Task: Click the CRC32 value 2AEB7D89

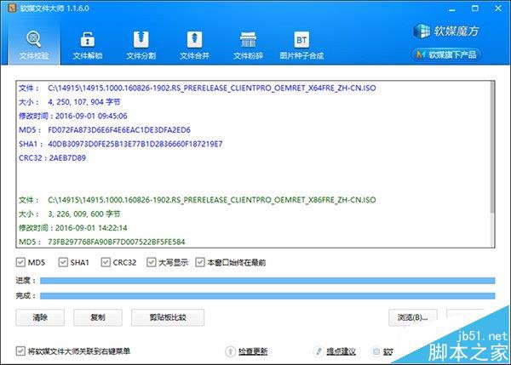Action: (x=67, y=158)
